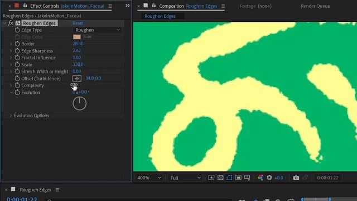Viewport: 357px width, 201px height.
Task: Click the Evolution angle value
Action: tap(81, 92)
